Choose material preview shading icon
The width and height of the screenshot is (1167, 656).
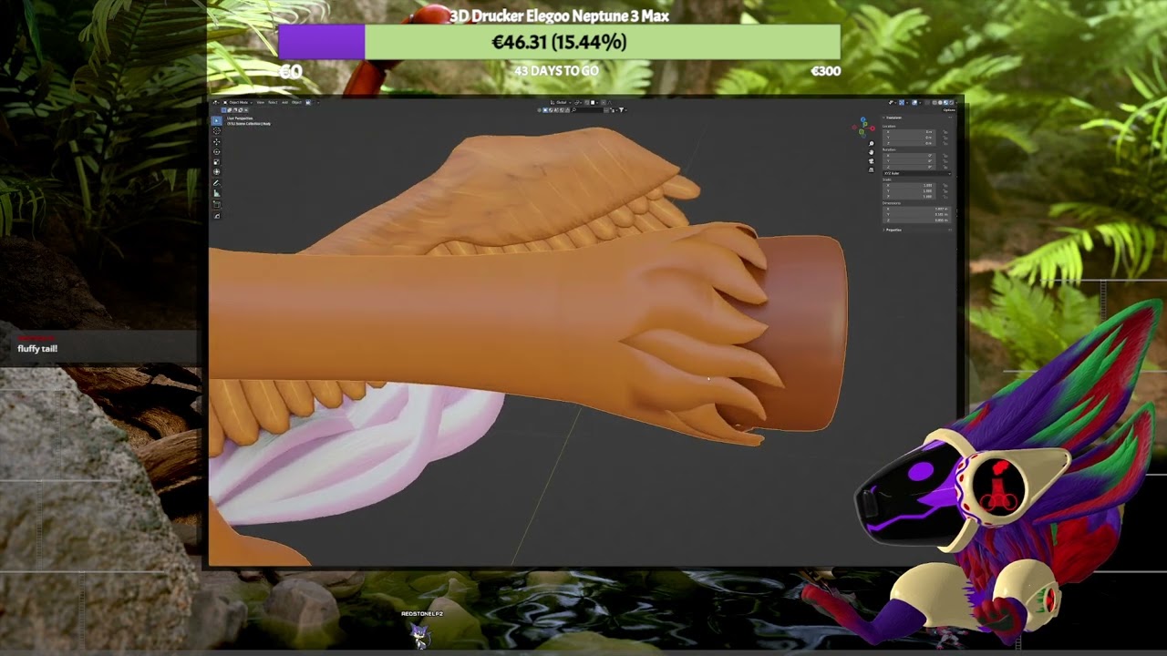click(945, 103)
